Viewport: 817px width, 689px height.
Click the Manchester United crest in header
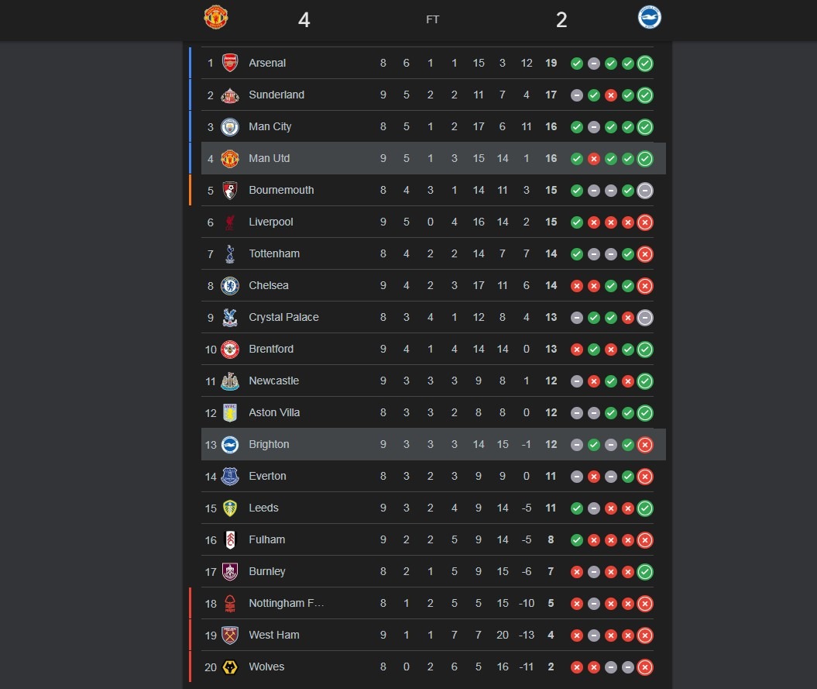click(216, 18)
